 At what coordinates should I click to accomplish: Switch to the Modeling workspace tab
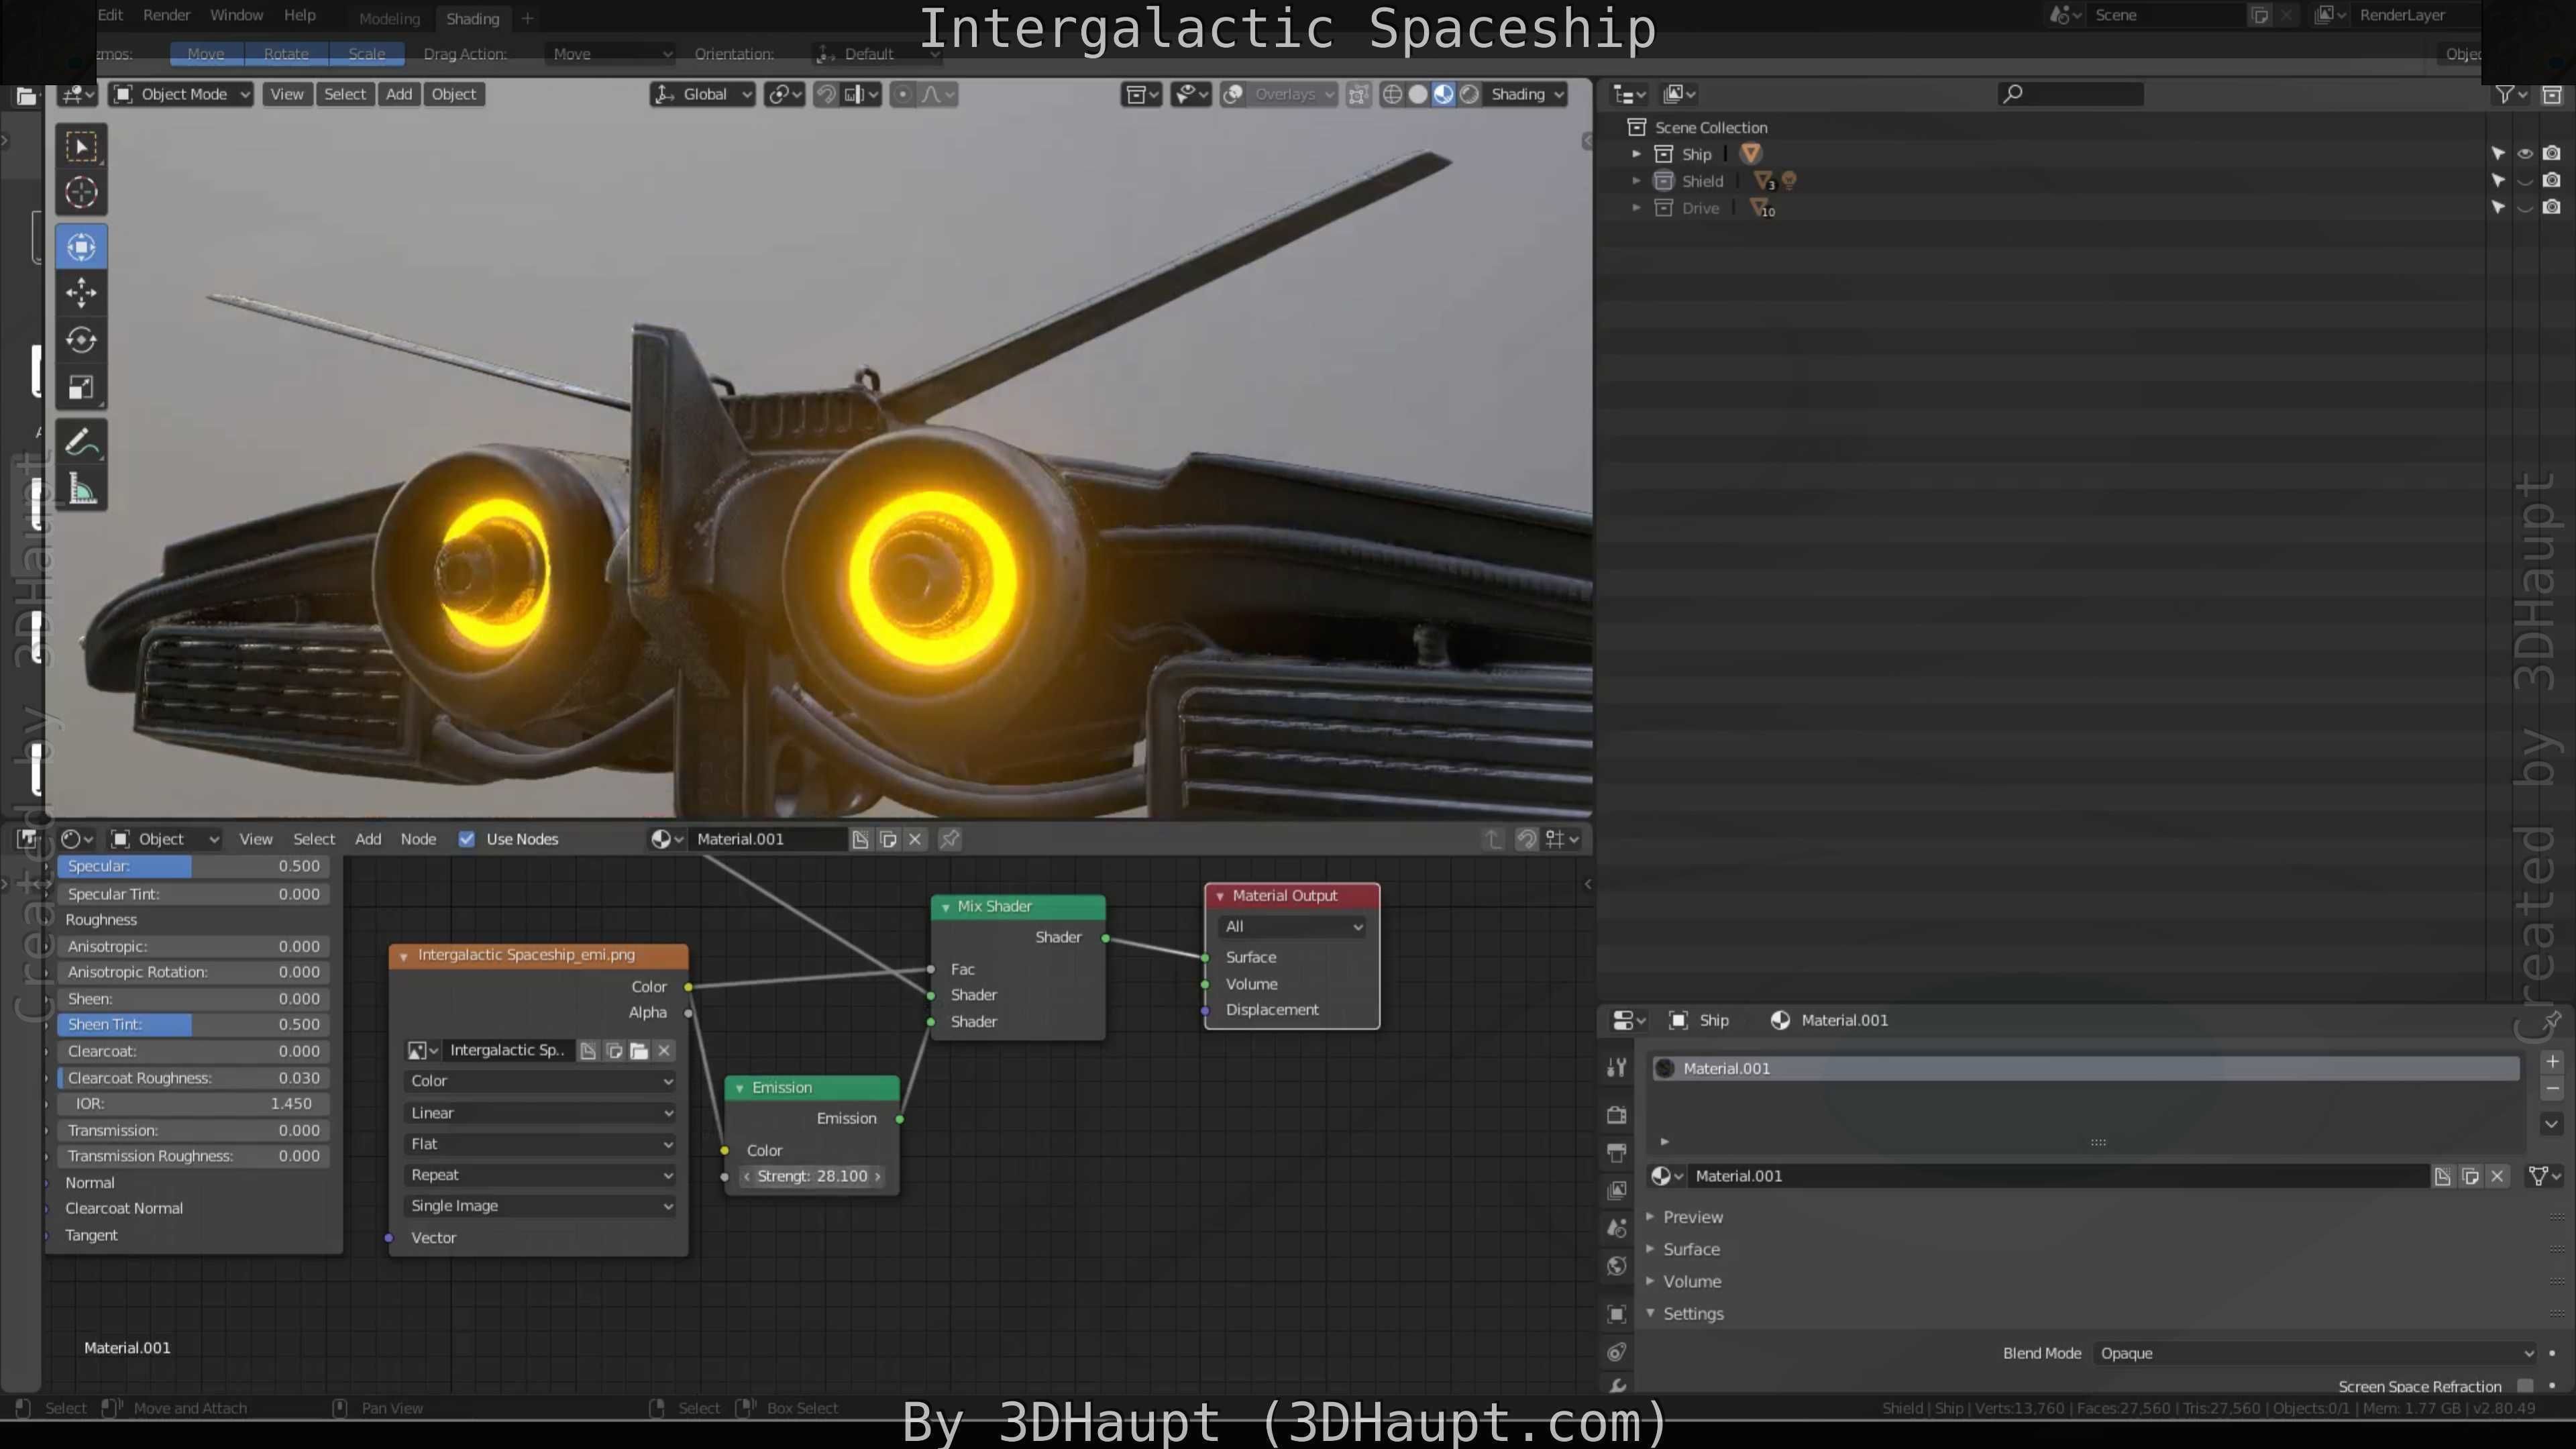point(389,19)
